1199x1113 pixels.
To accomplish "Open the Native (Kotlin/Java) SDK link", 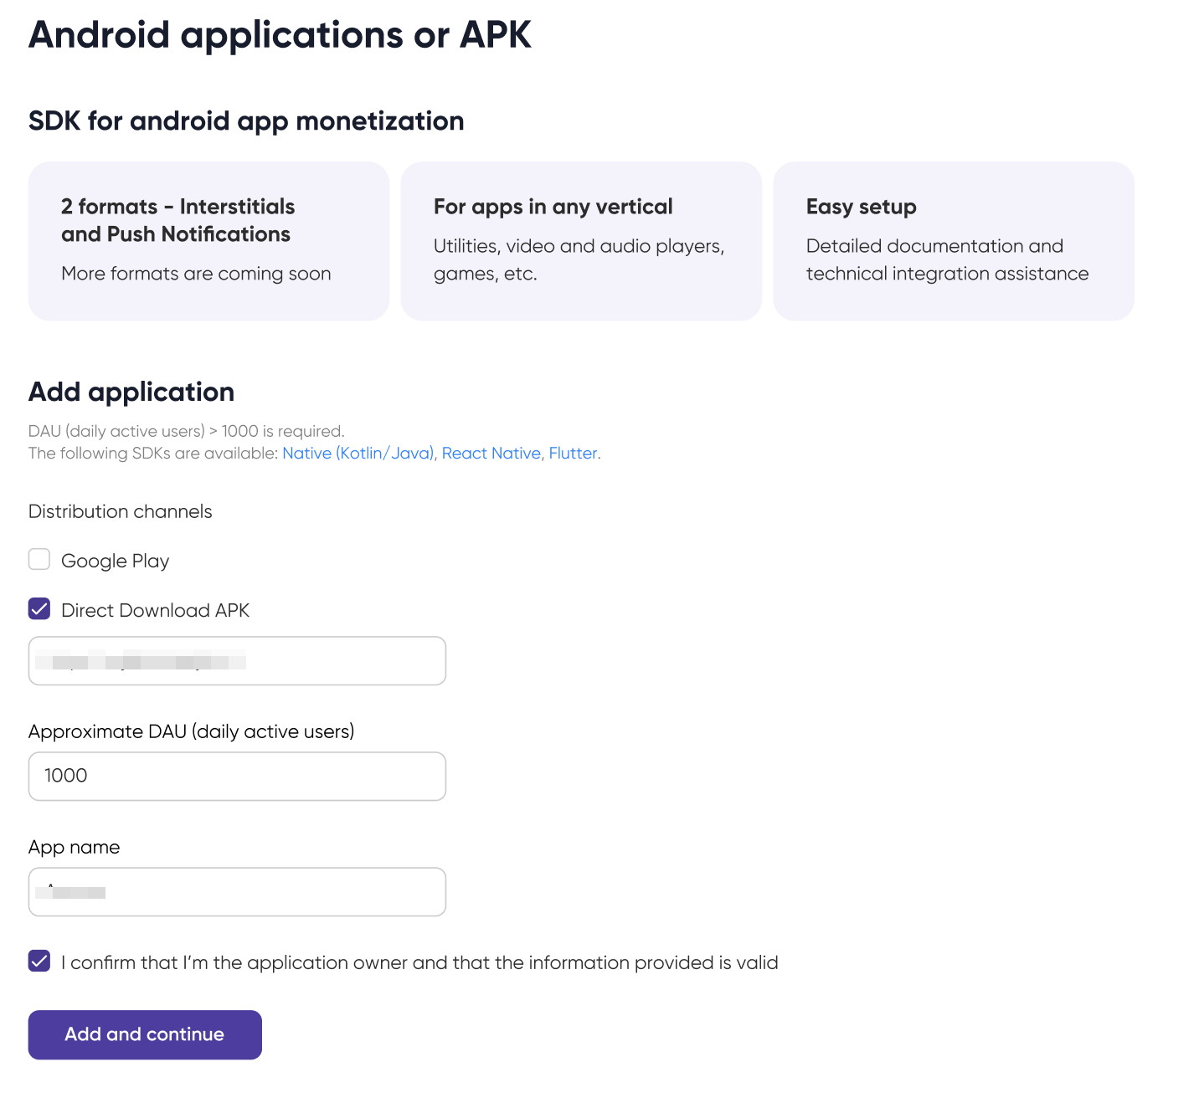I will (x=358, y=454).
